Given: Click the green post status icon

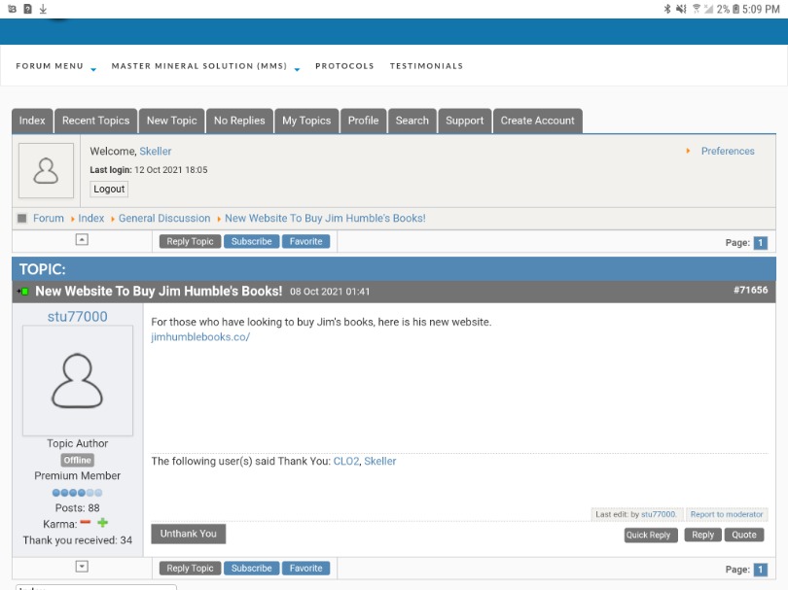Looking at the screenshot, I should click(x=23, y=292).
